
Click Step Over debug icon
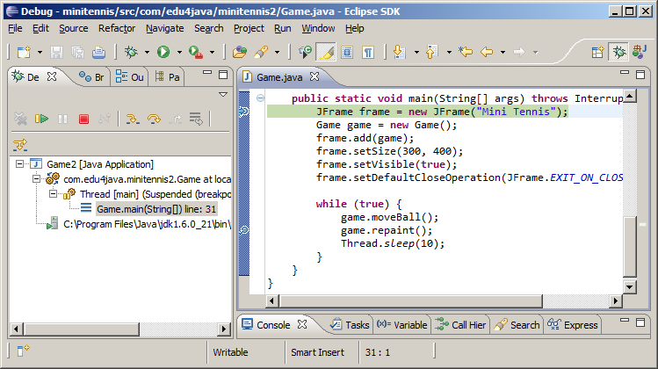point(154,119)
